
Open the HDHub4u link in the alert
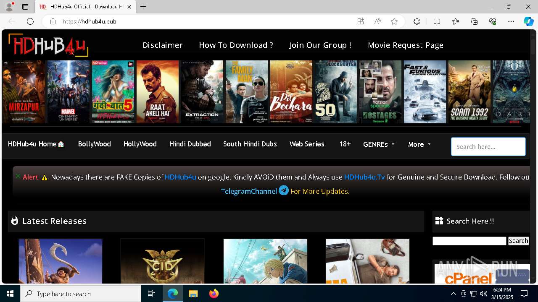[180, 177]
